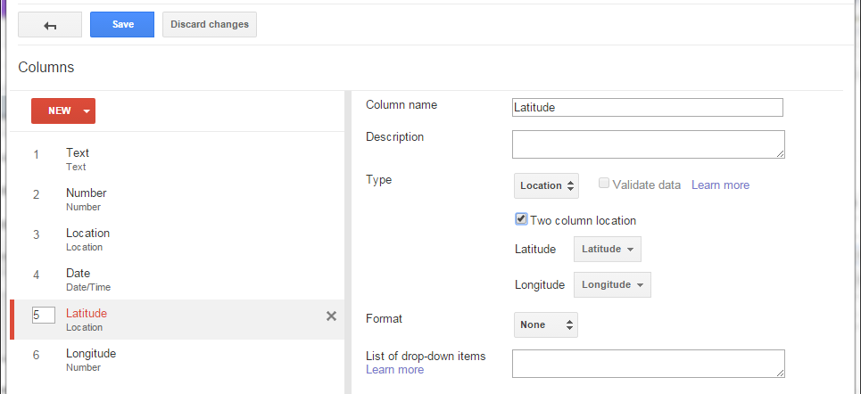Open the Type Location dropdown
This screenshot has width=861, height=394.
[546, 186]
